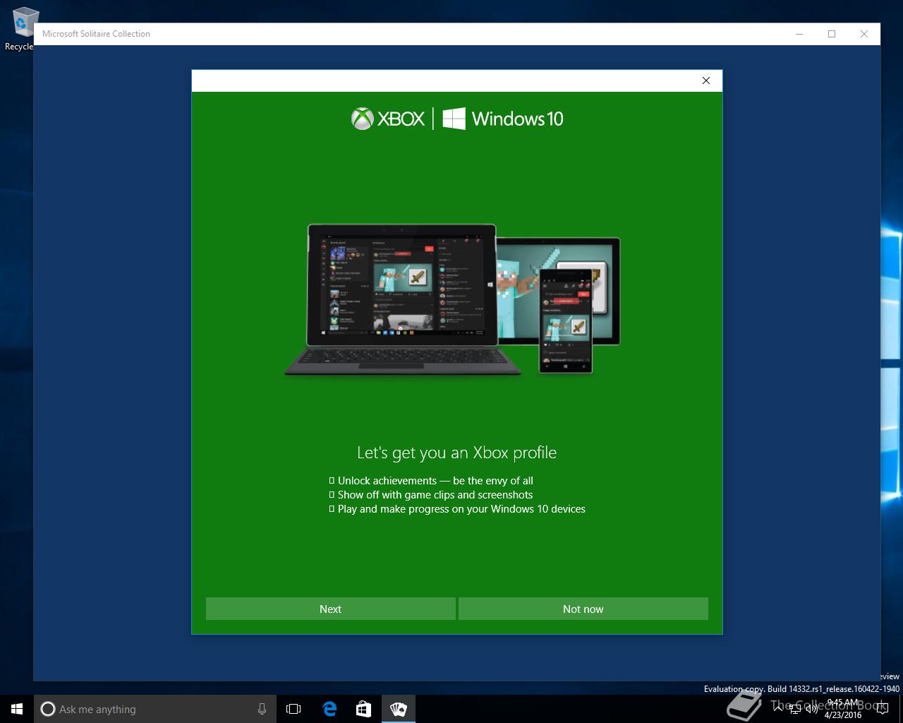903x723 pixels.
Task: Click "Unlock achievements — be the envy of all"
Action: coord(435,481)
